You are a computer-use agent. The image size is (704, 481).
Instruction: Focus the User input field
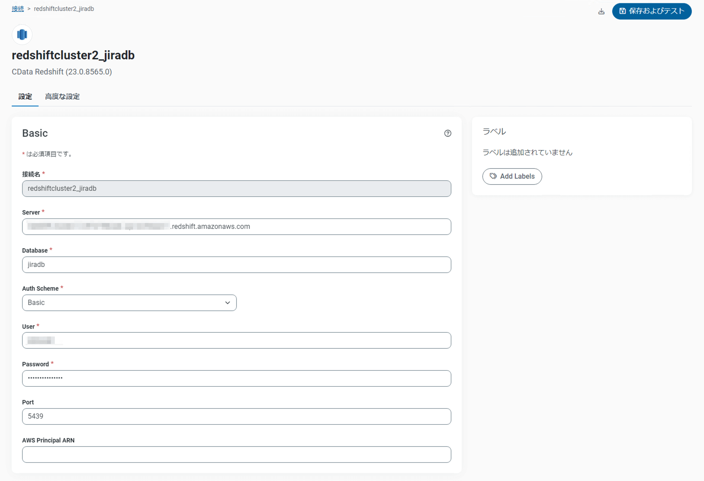[x=236, y=341]
